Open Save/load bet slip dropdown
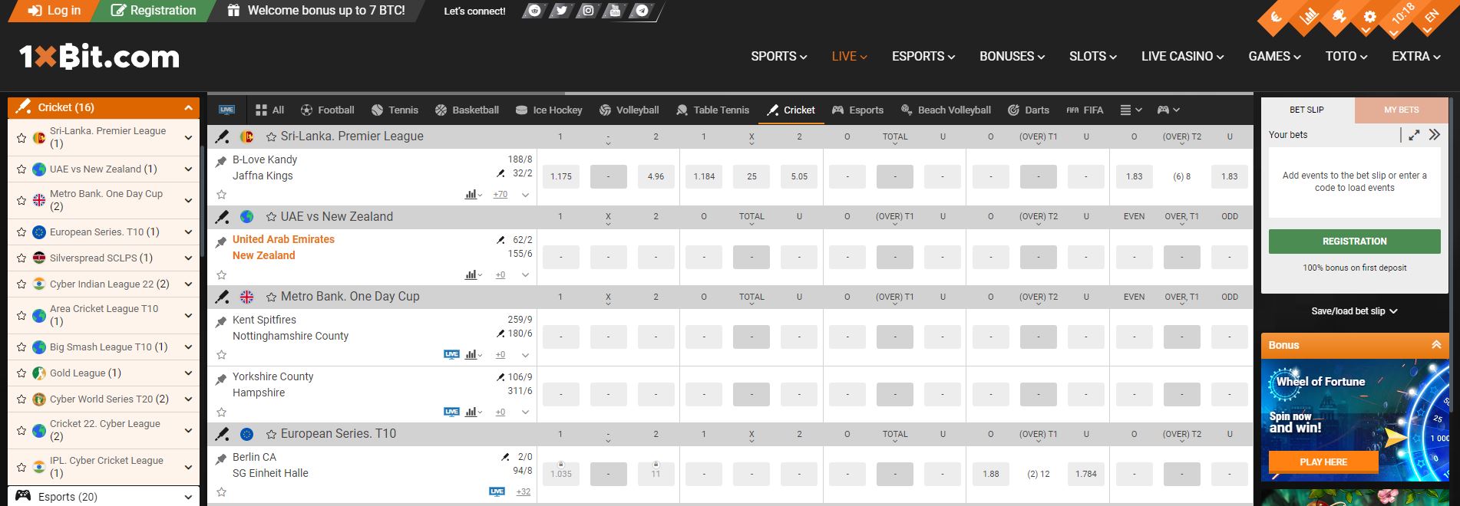 tap(1354, 311)
